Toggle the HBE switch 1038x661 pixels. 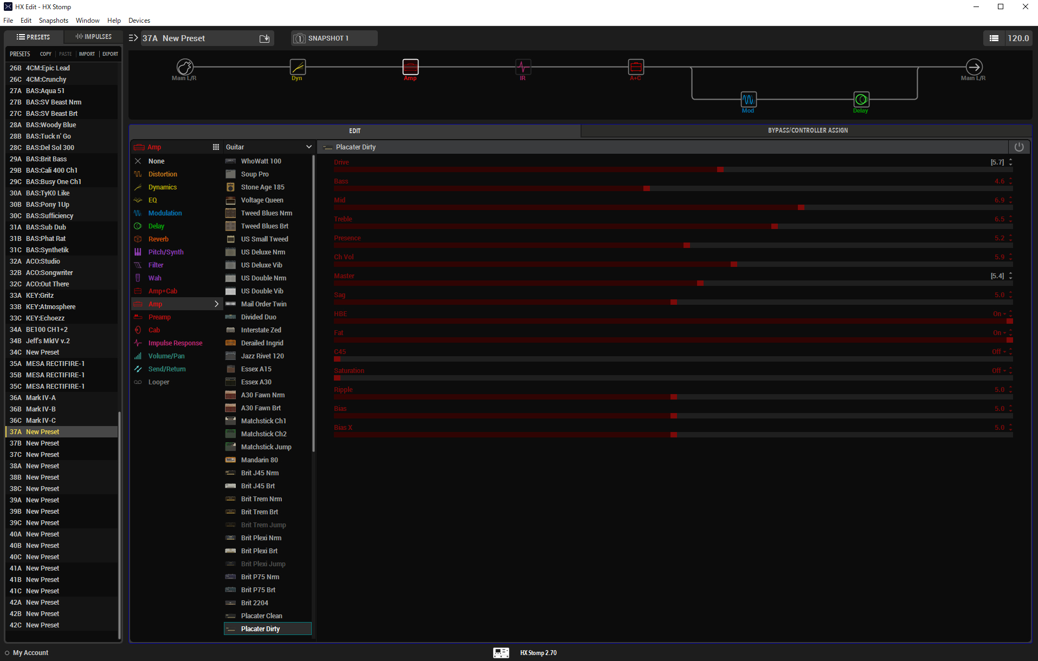[x=673, y=321]
